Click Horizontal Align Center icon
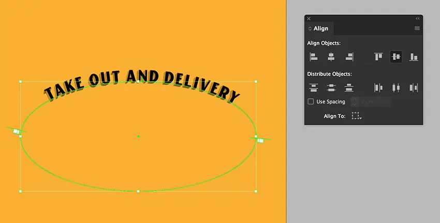The width and height of the screenshot is (440, 223). coord(331,57)
